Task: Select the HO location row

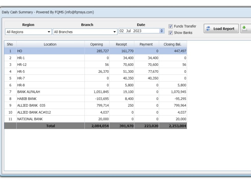Action: pos(96,51)
